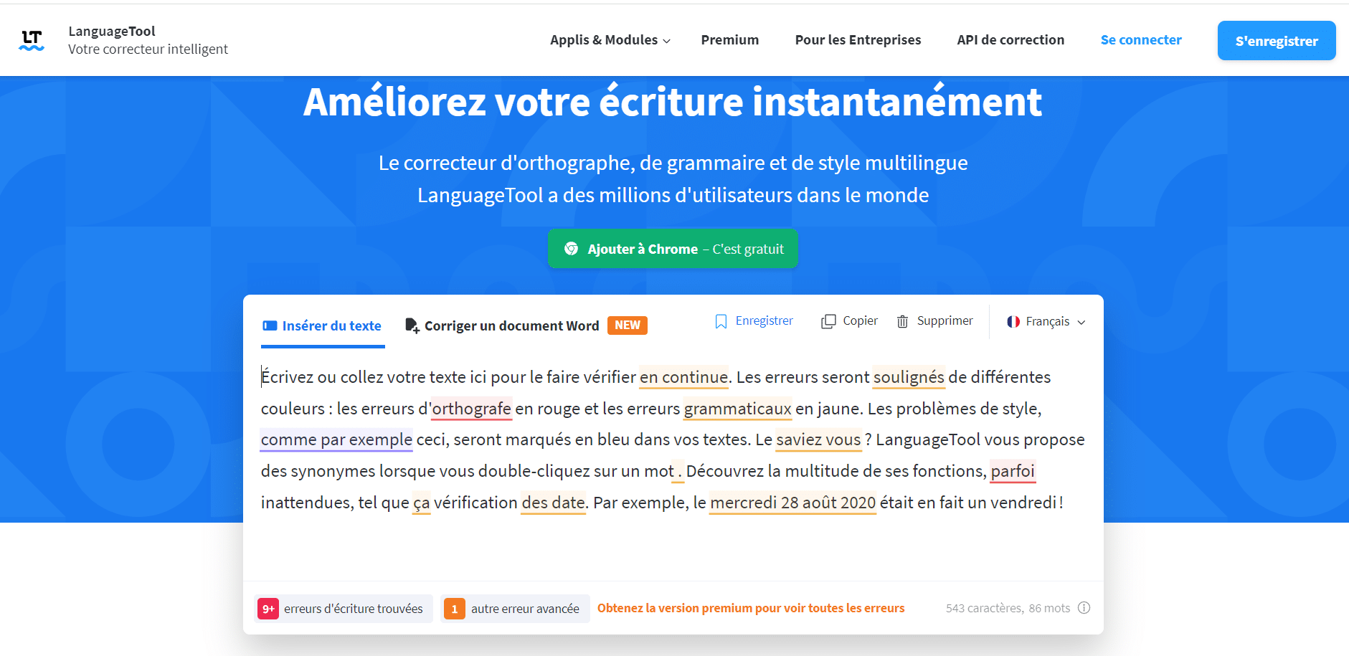
Task: Click the Chrome icon in green button
Action: [571, 249]
